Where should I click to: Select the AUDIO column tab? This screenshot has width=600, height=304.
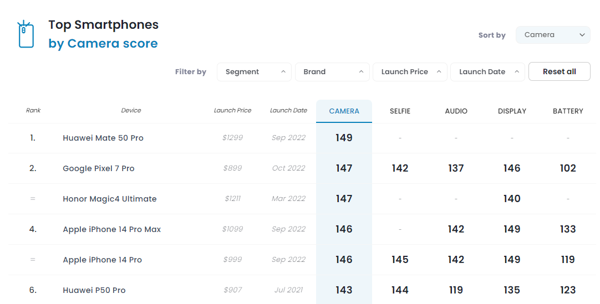pos(456,111)
